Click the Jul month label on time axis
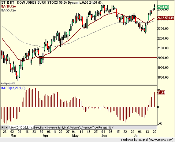 (x=136, y=136)
